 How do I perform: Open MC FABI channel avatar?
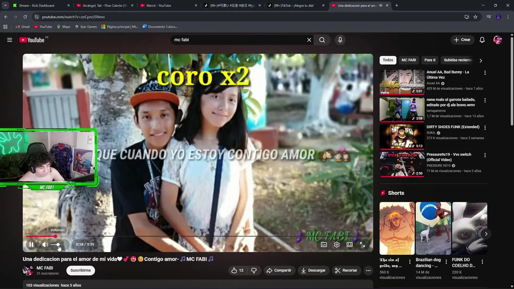pyautogui.click(x=28, y=271)
